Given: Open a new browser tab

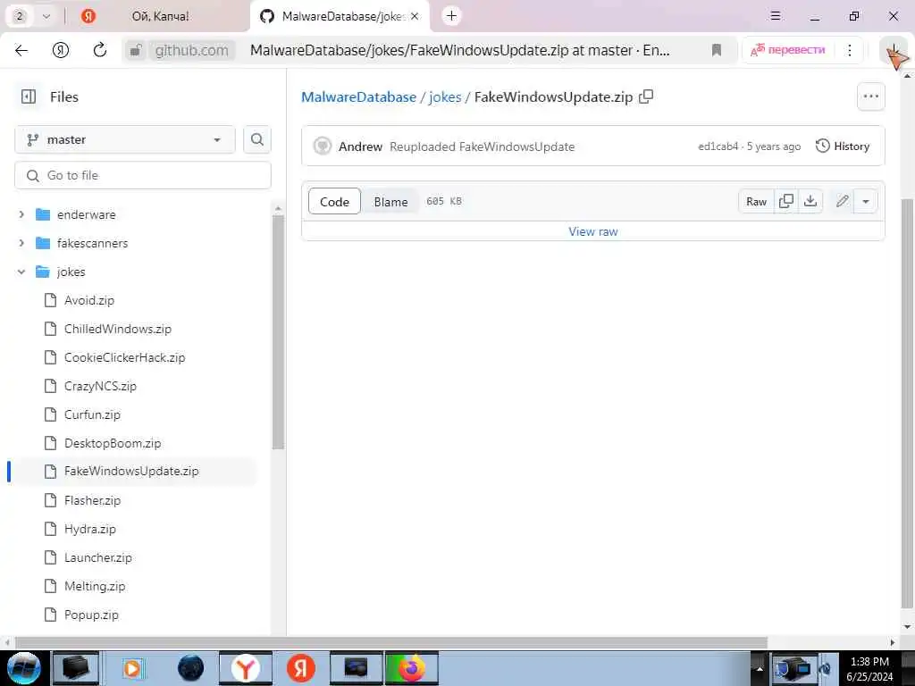Looking at the screenshot, I should [451, 16].
